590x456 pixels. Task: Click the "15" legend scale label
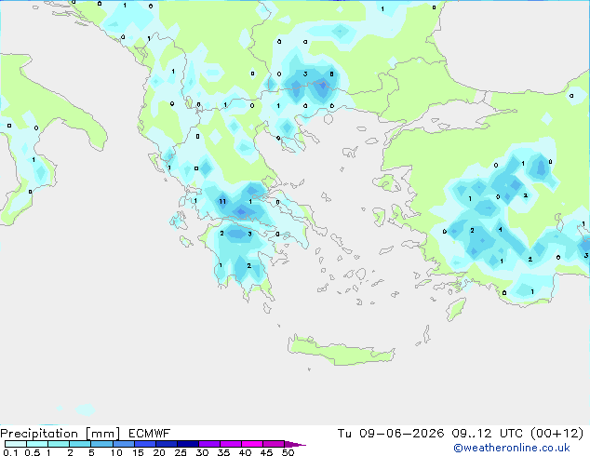(138, 452)
